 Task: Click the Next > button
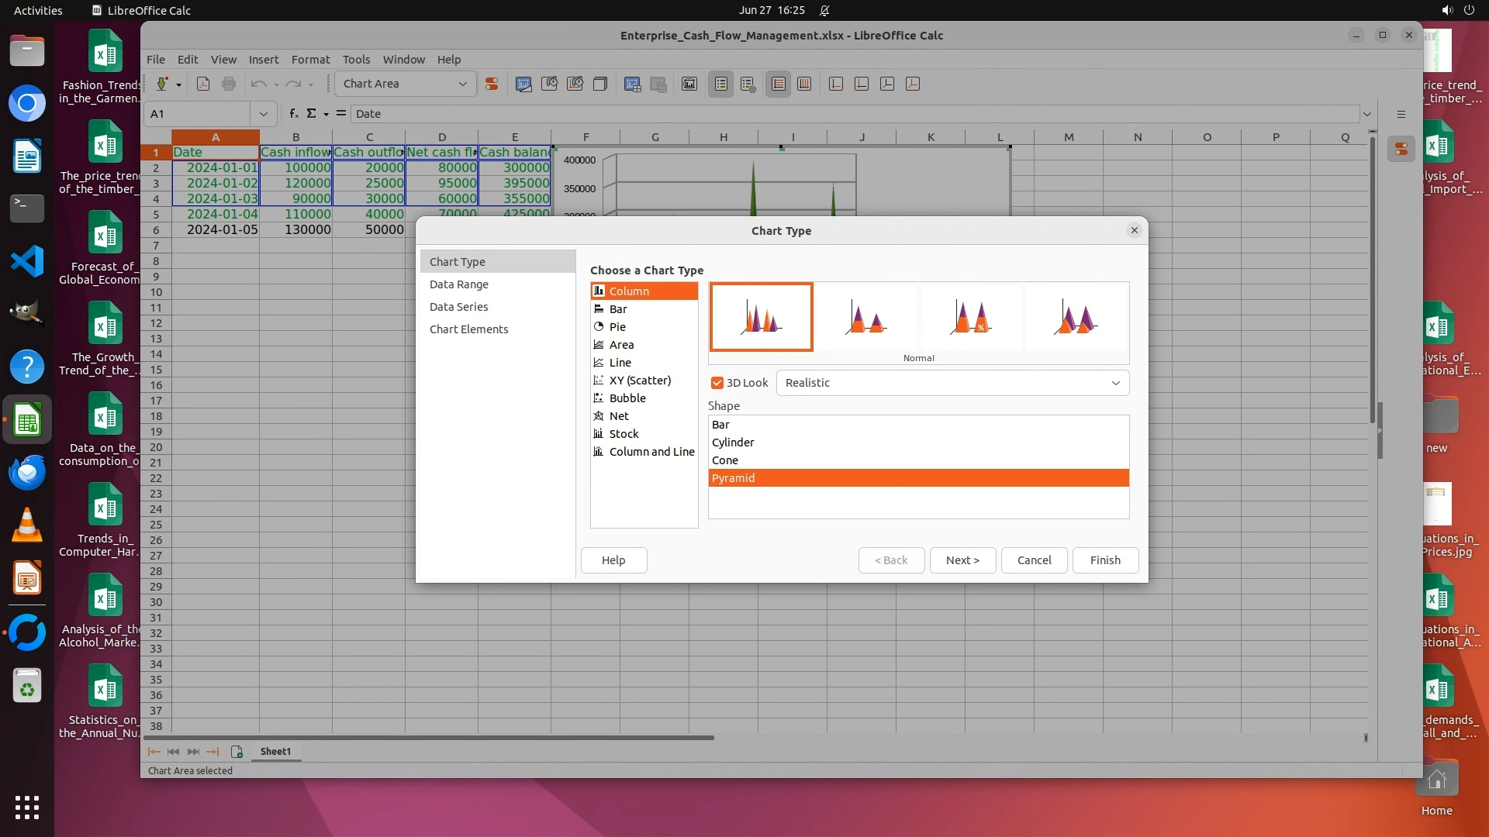point(962,560)
